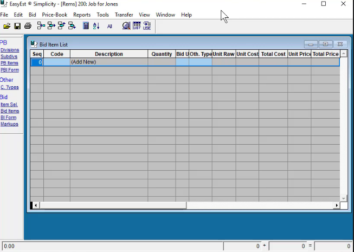Open the C. Types sidebar link

coord(9,87)
